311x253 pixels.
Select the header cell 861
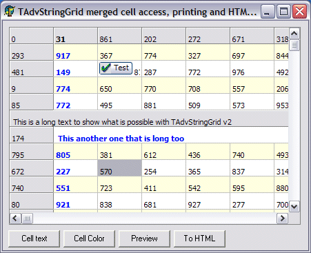pos(120,36)
